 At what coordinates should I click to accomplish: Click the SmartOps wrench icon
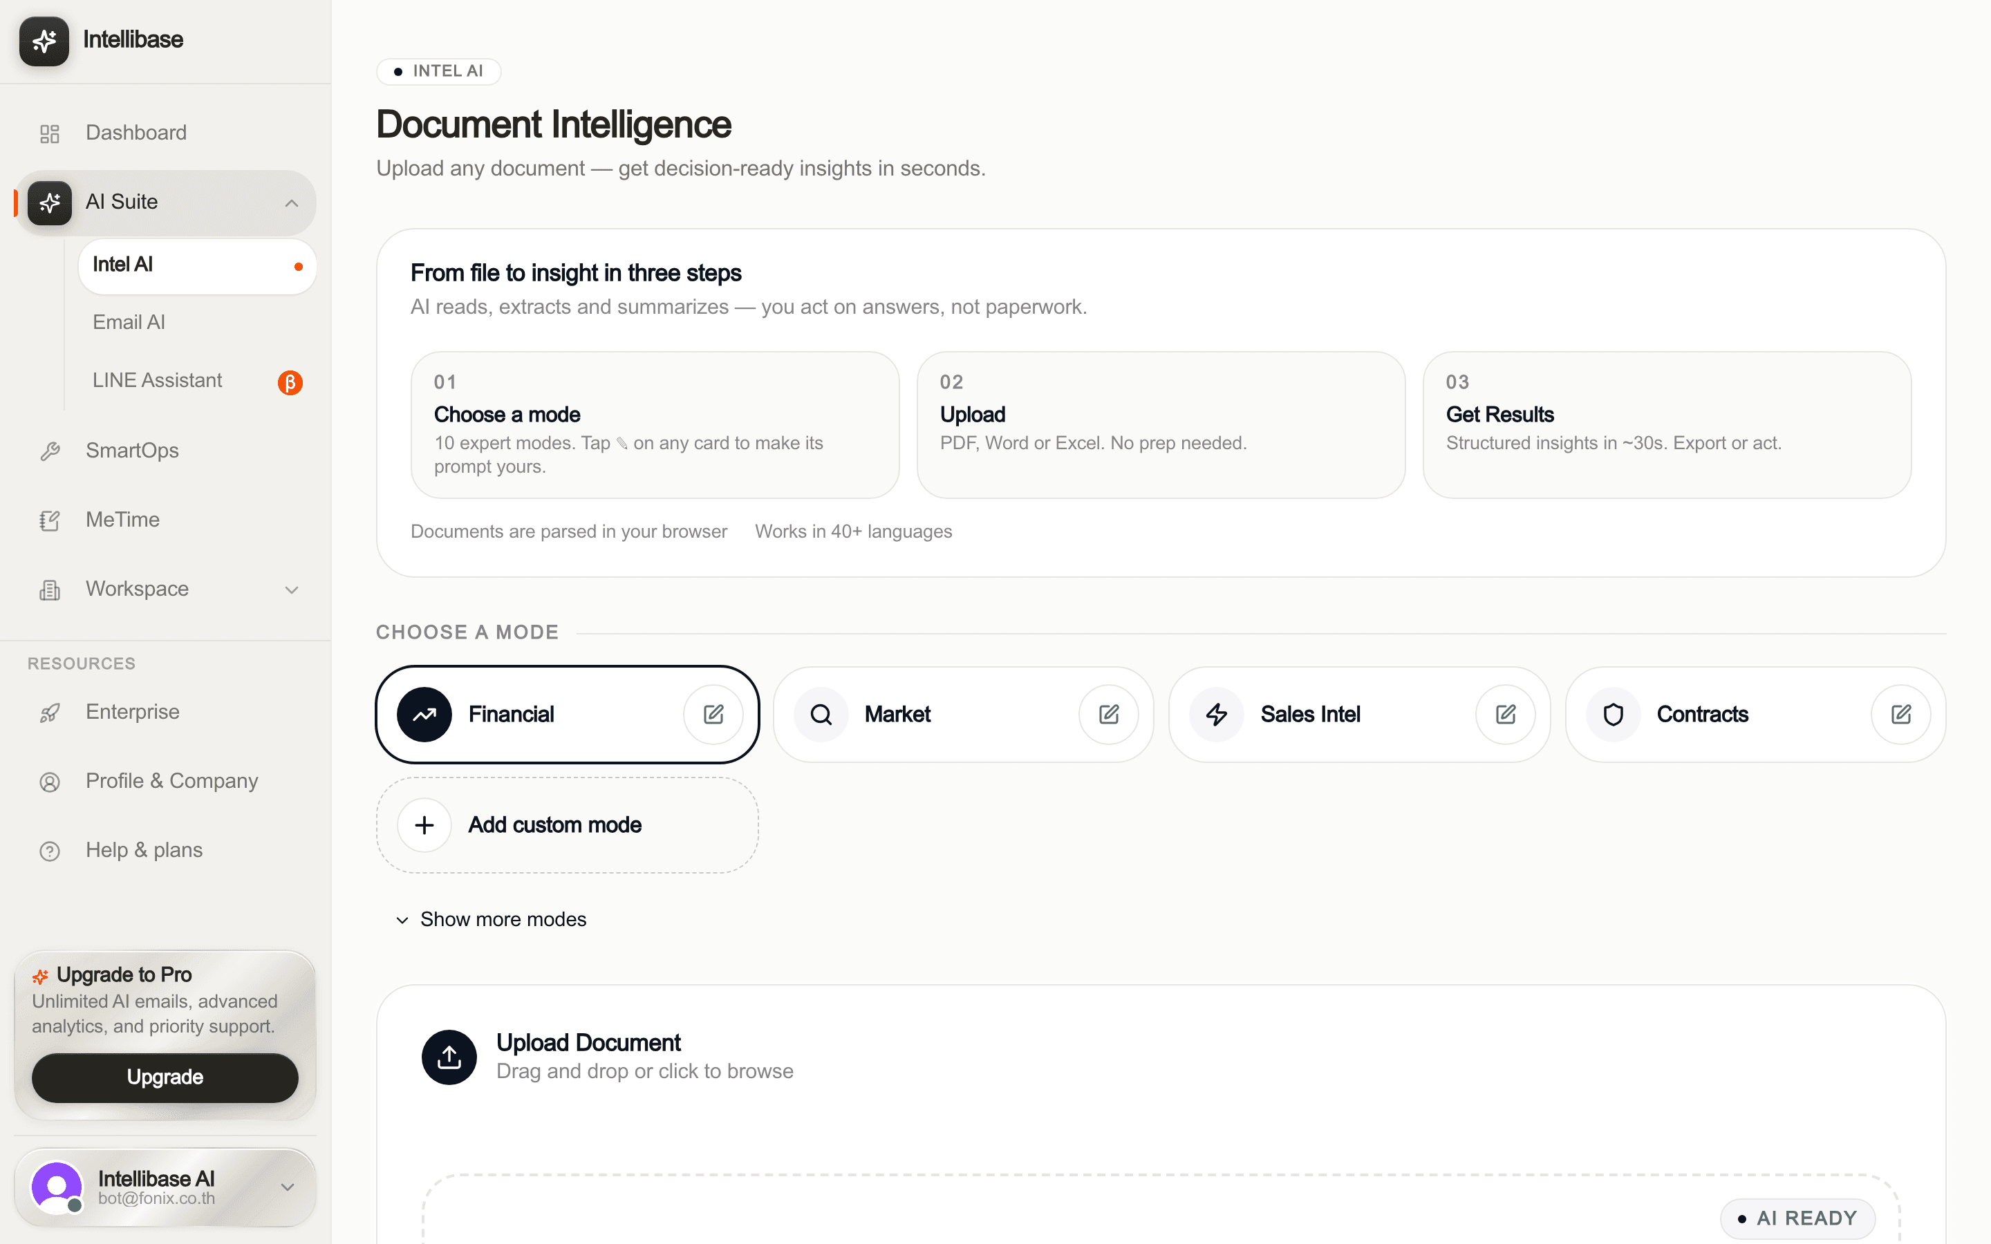50,451
